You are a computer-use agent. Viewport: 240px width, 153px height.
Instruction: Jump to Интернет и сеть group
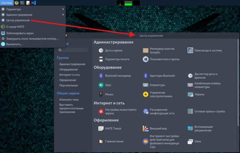[69, 75]
